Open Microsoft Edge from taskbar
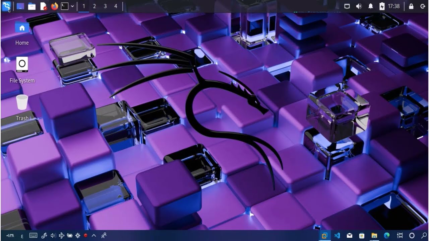 pyautogui.click(x=387, y=236)
